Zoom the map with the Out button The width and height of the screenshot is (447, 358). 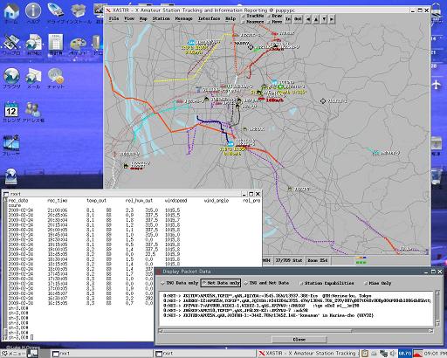click(298, 19)
